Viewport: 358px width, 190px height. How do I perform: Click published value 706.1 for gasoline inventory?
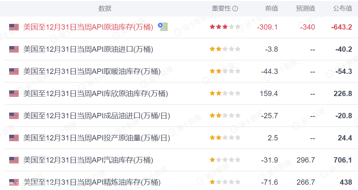(x=342, y=160)
